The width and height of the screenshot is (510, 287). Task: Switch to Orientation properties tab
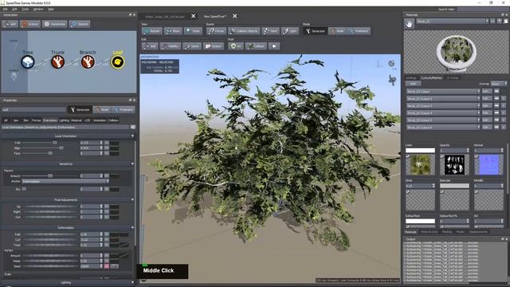[x=49, y=120]
